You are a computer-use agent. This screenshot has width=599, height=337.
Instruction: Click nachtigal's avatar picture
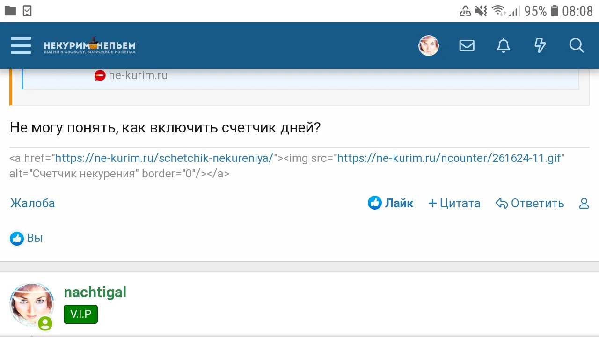click(x=32, y=303)
